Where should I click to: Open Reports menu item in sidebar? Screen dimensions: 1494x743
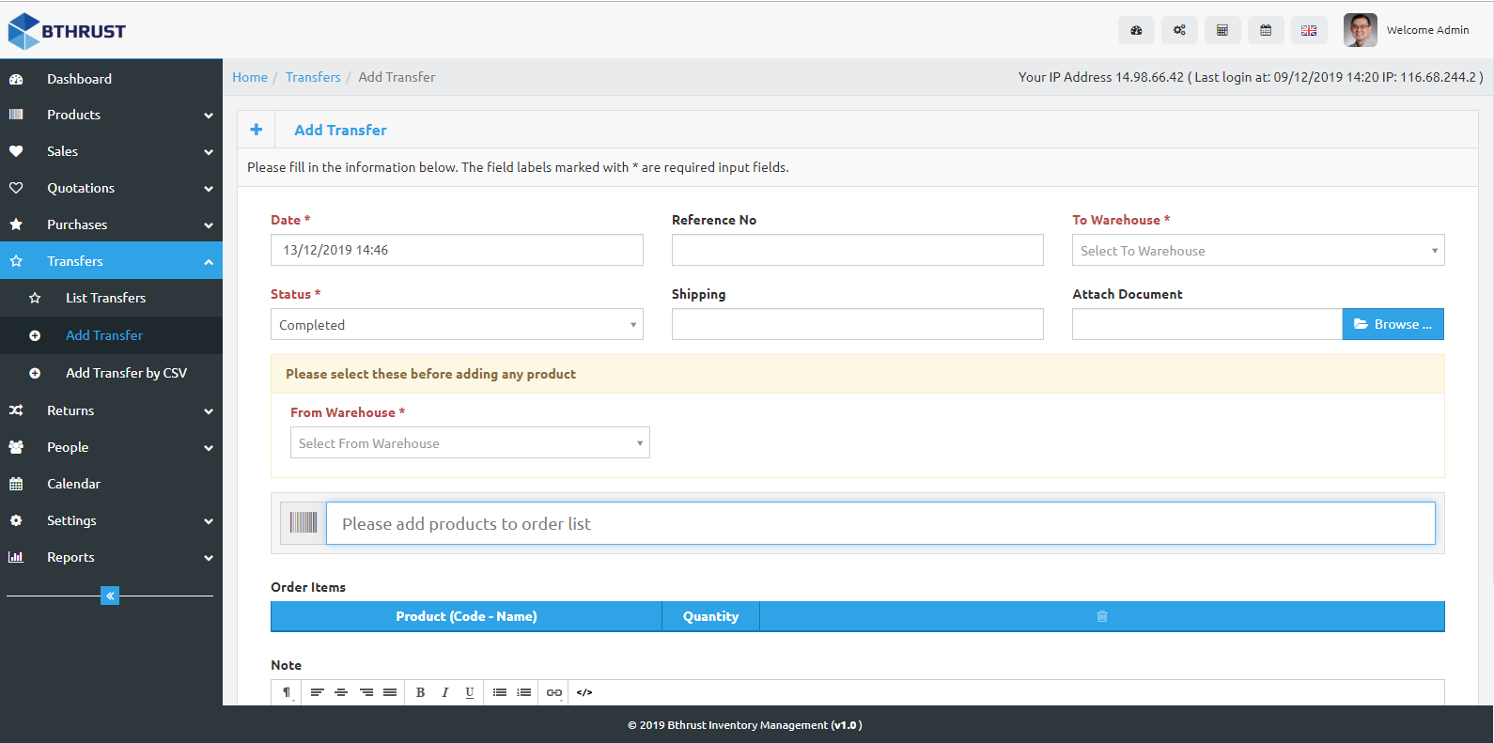111,557
